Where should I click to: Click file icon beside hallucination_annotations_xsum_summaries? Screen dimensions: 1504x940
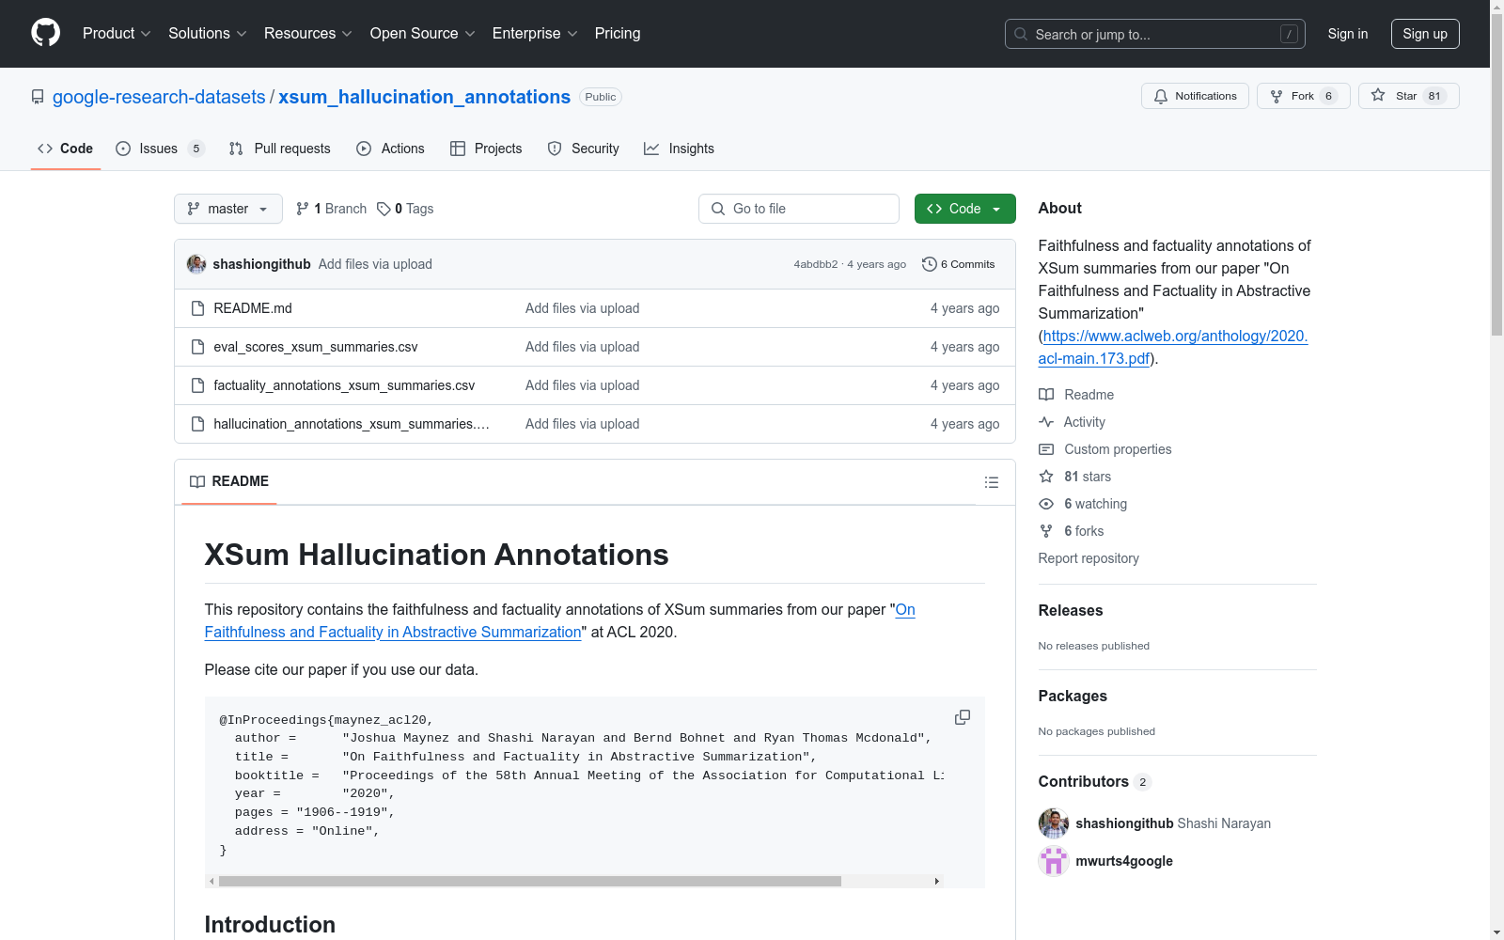tap(197, 424)
